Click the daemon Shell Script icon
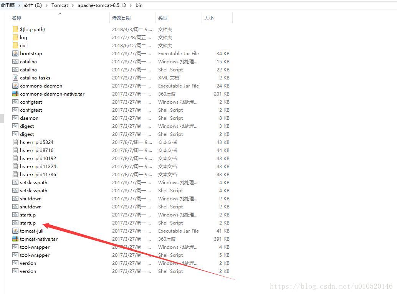 coord(15,118)
